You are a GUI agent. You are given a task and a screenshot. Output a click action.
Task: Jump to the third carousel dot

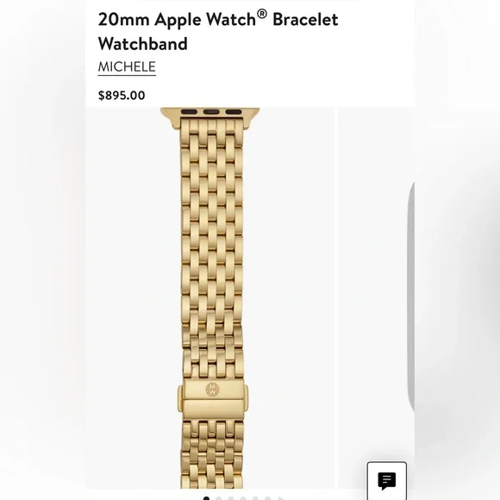point(230,498)
